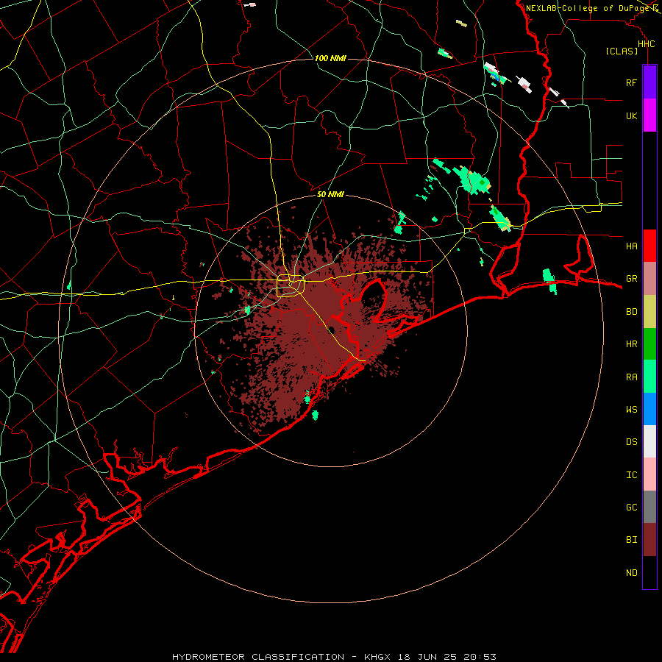
Task: Click the WS blue legend swatch
Action: point(649,409)
